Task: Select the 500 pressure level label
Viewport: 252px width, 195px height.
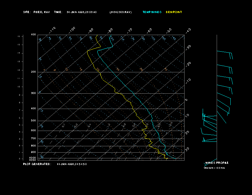Action: coord(33,121)
